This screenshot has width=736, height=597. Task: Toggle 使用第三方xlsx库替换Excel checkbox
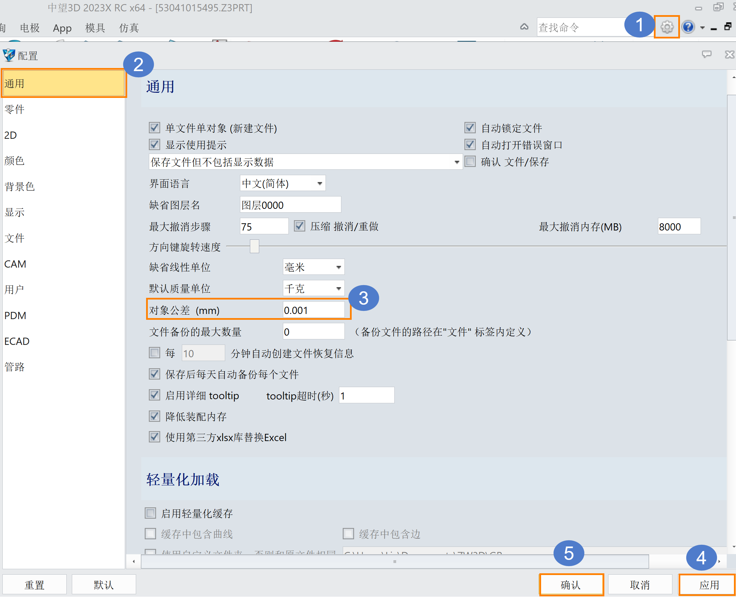click(x=154, y=437)
